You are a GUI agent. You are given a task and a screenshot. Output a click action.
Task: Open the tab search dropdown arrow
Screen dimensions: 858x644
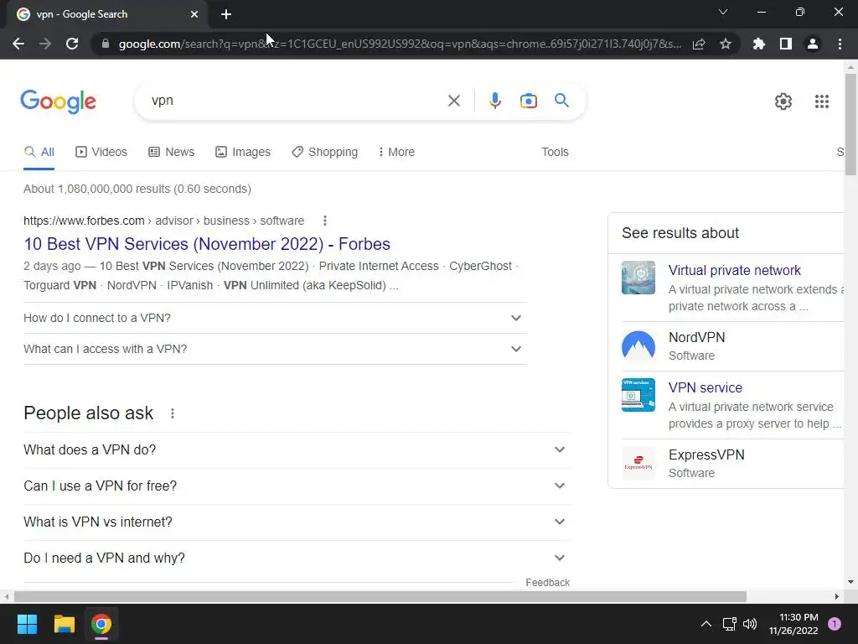tap(723, 12)
